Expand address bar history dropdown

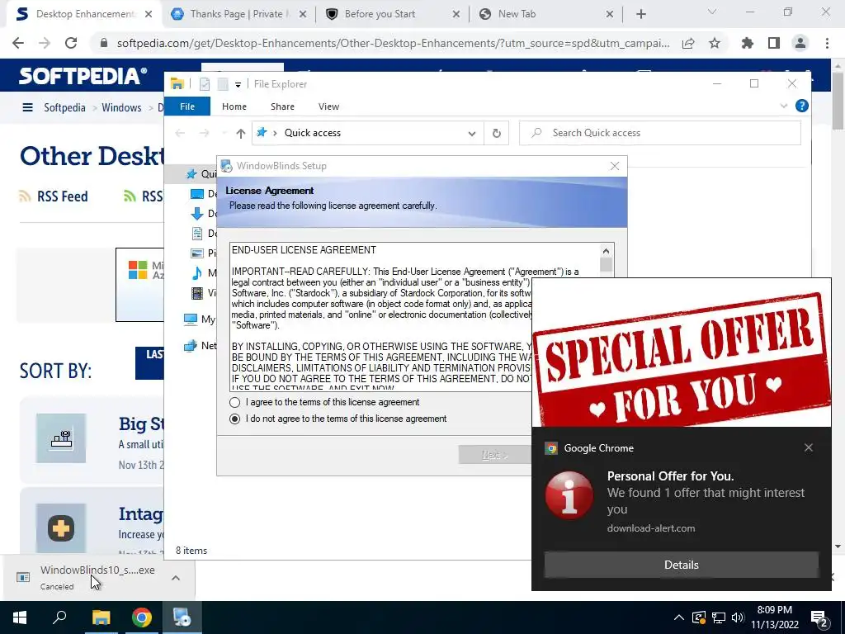(471, 133)
